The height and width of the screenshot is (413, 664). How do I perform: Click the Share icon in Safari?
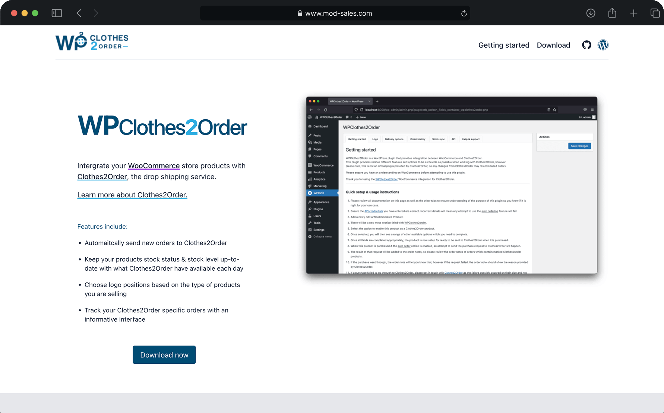(x=612, y=13)
